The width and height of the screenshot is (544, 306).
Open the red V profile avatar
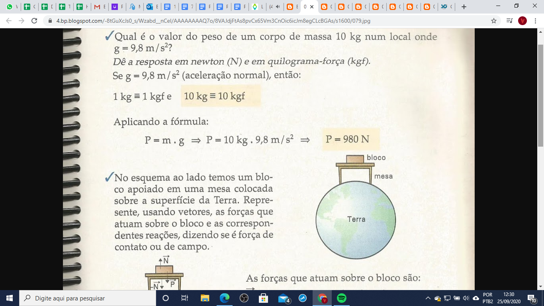(x=522, y=21)
